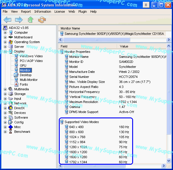Go back using the blue left arrow
The height and width of the screenshot is (170, 173).
click(7, 20)
